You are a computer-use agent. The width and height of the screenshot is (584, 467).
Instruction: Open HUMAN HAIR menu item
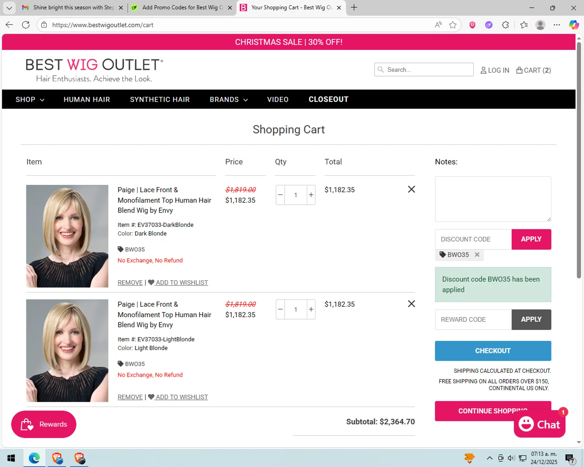[x=87, y=100]
